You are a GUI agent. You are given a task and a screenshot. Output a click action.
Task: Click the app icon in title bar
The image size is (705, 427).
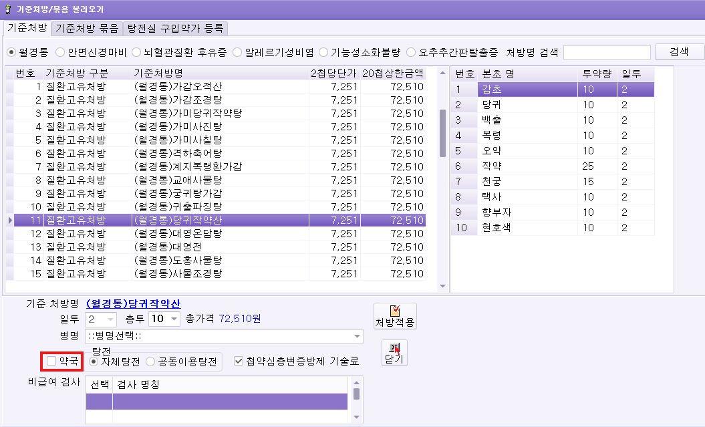pos(7,9)
